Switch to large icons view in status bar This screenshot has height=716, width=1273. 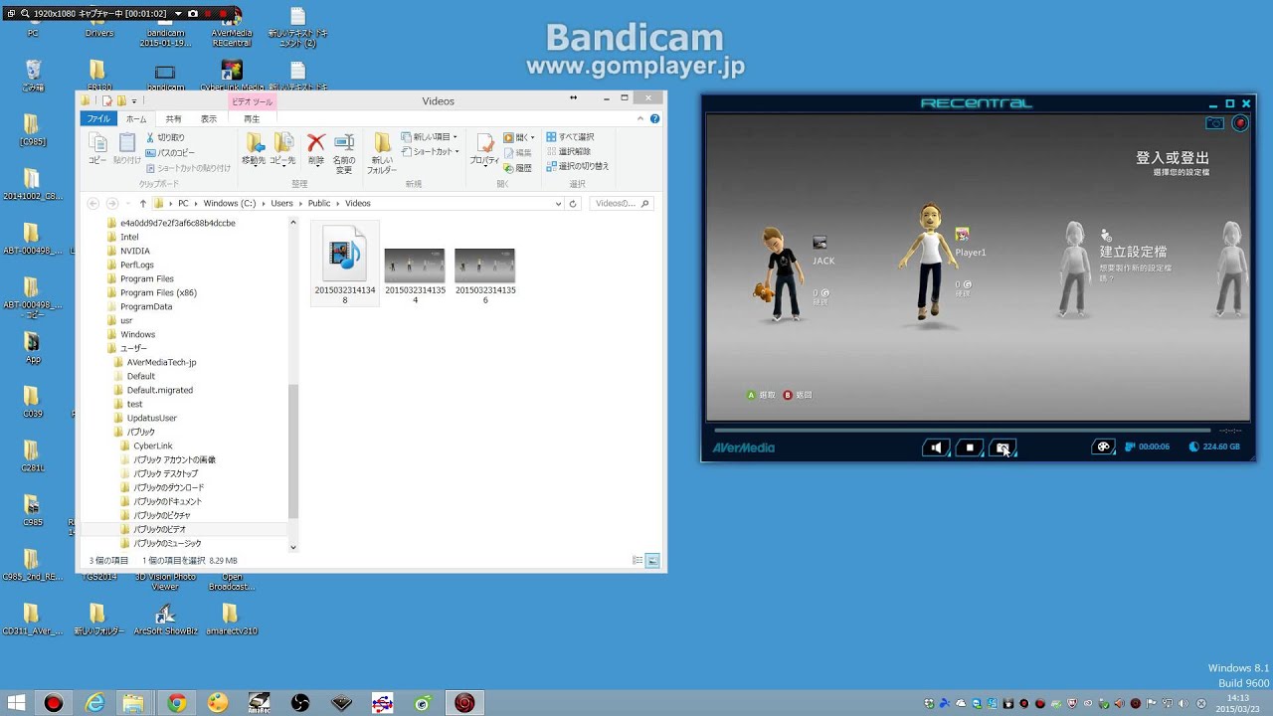pos(652,561)
